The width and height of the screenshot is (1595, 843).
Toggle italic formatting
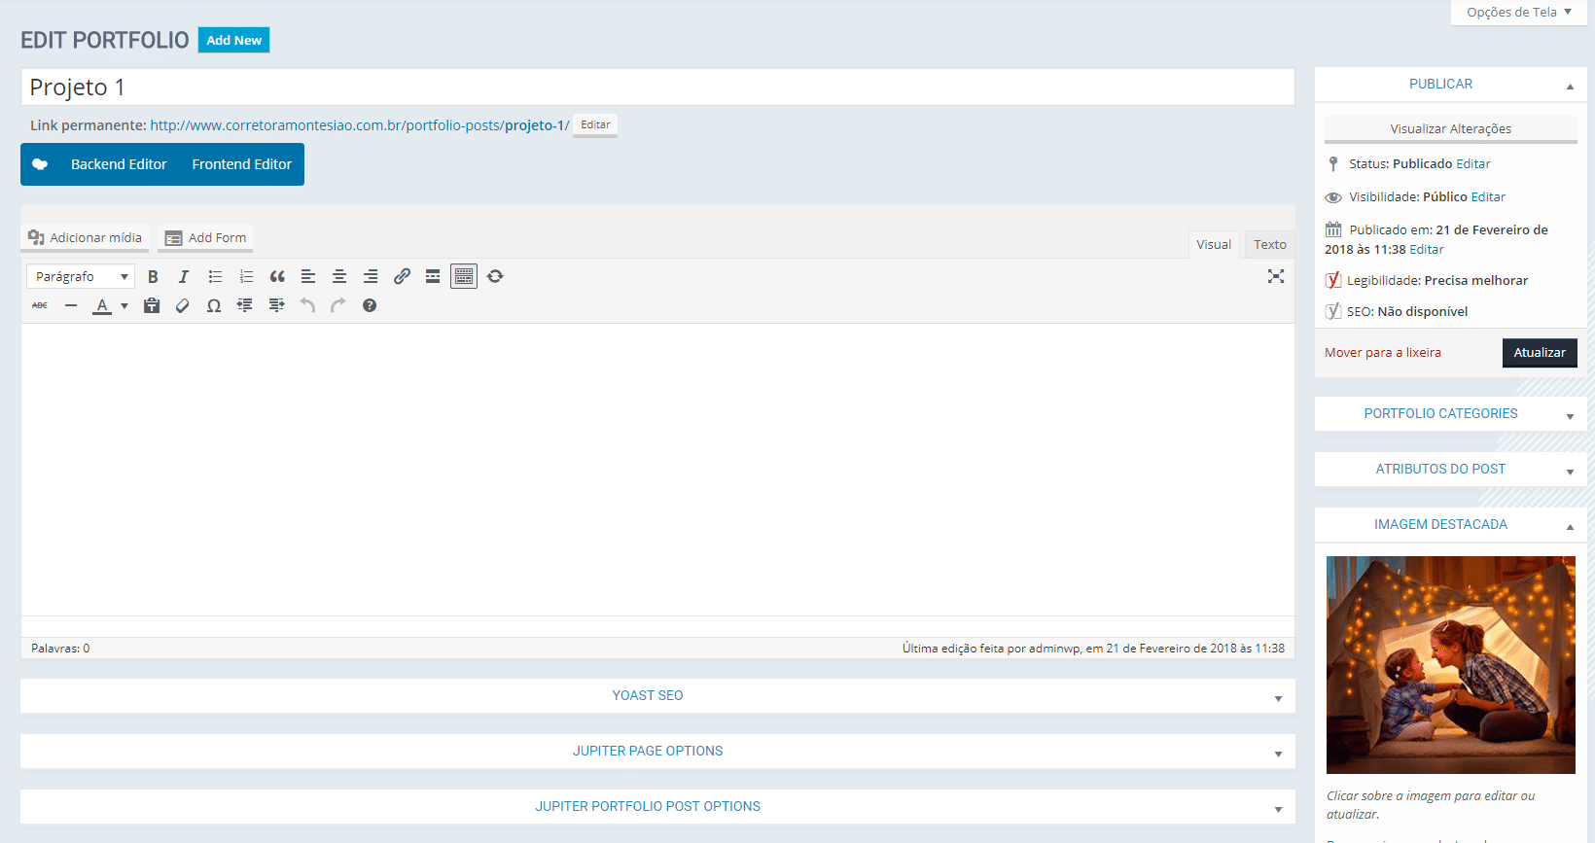coord(184,276)
